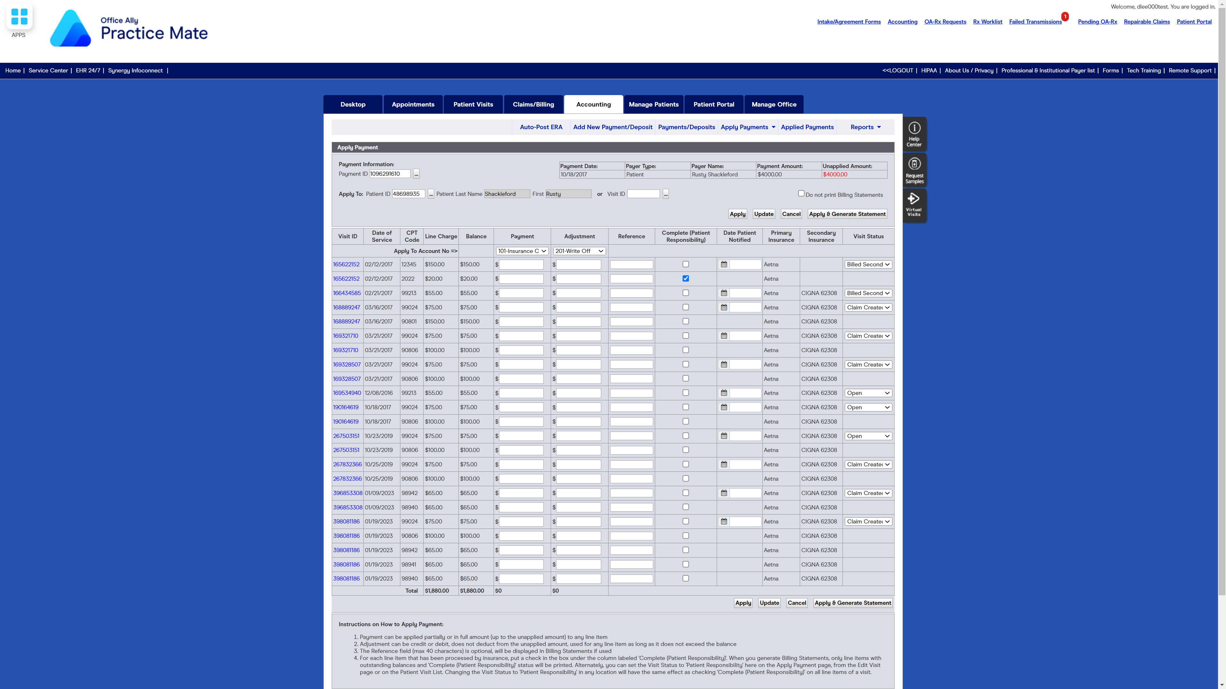Expand the 201-Write Off adjustment dropdown

tap(579, 251)
